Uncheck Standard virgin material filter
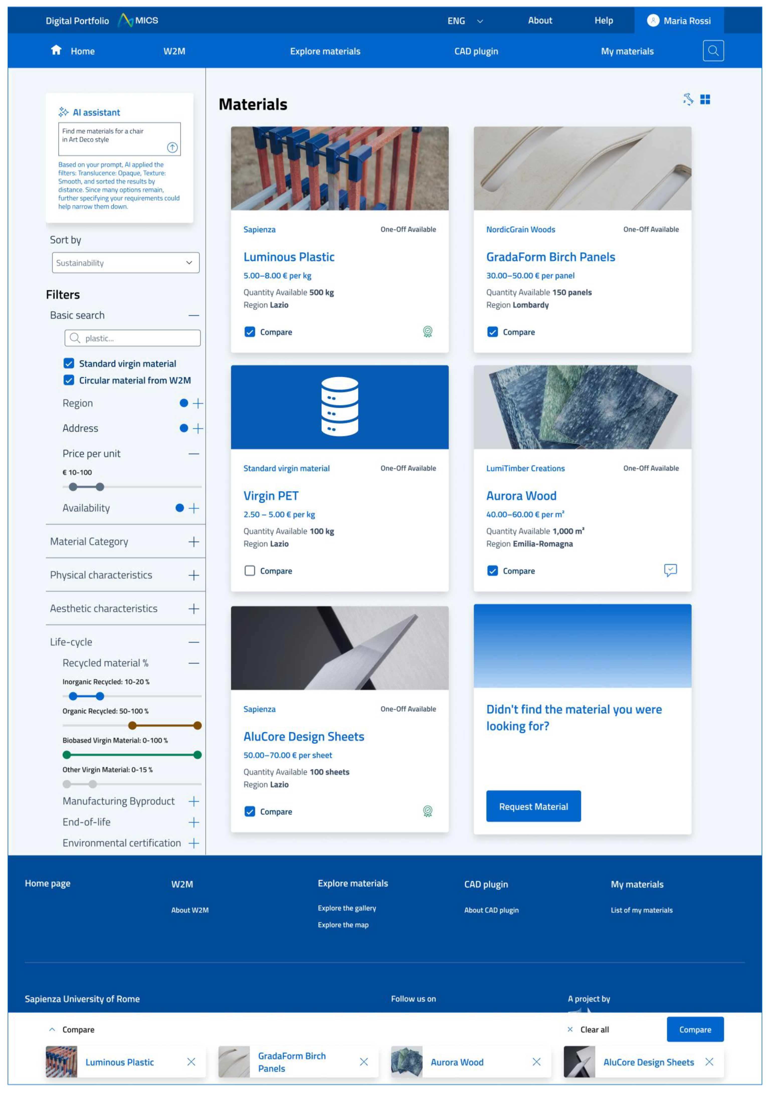Viewport: 772px width, 1093px height. coord(69,364)
